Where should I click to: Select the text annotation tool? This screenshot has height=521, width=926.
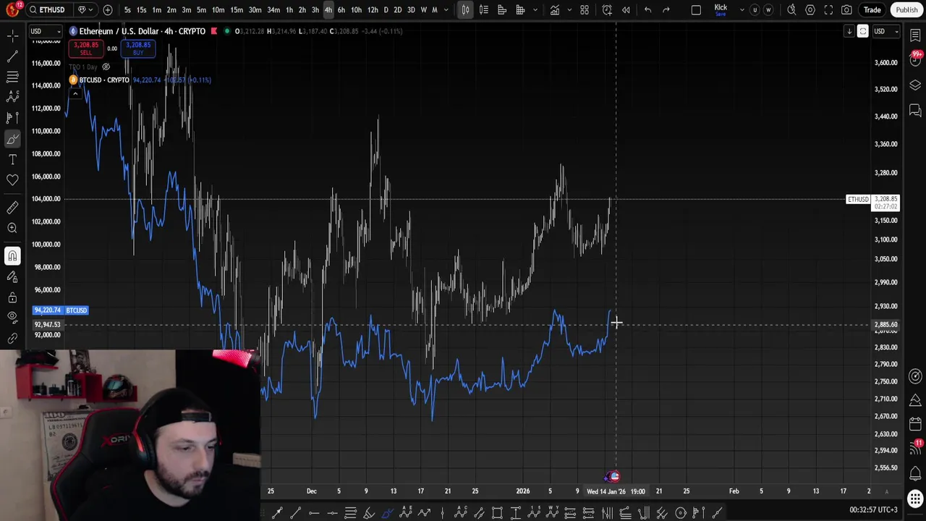(x=12, y=159)
